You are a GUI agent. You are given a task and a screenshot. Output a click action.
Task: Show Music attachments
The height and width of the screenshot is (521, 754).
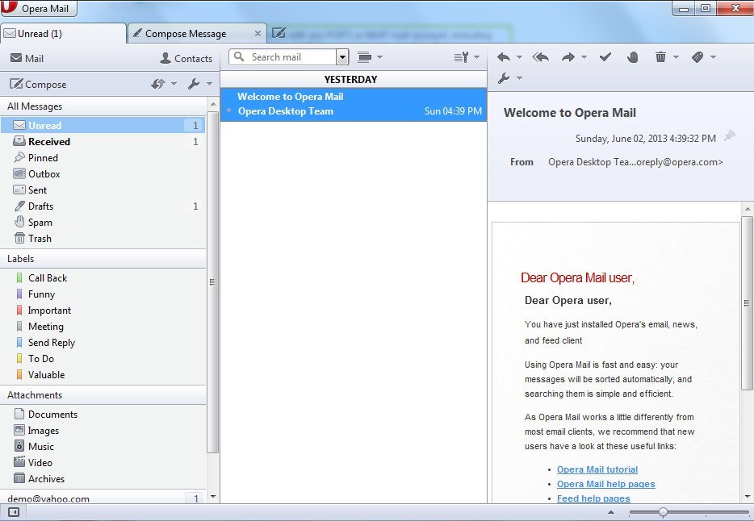103,447
